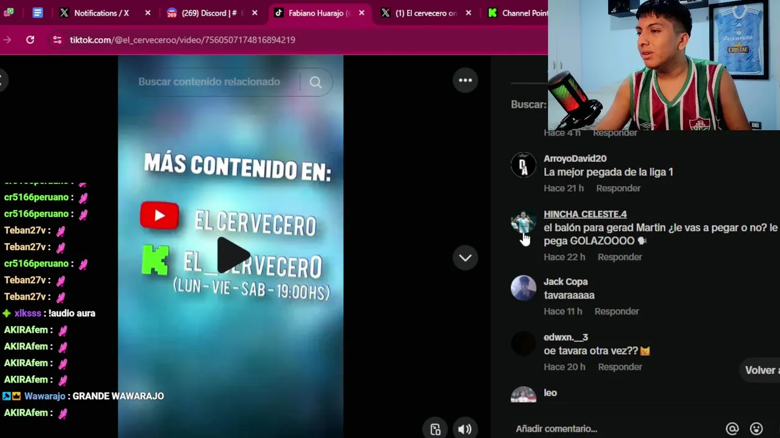Click the Buscar: label in comments panel
The image size is (780, 438).
click(x=529, y=105)
